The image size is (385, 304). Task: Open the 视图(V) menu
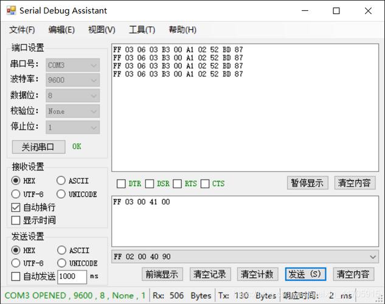click(102, 30)
